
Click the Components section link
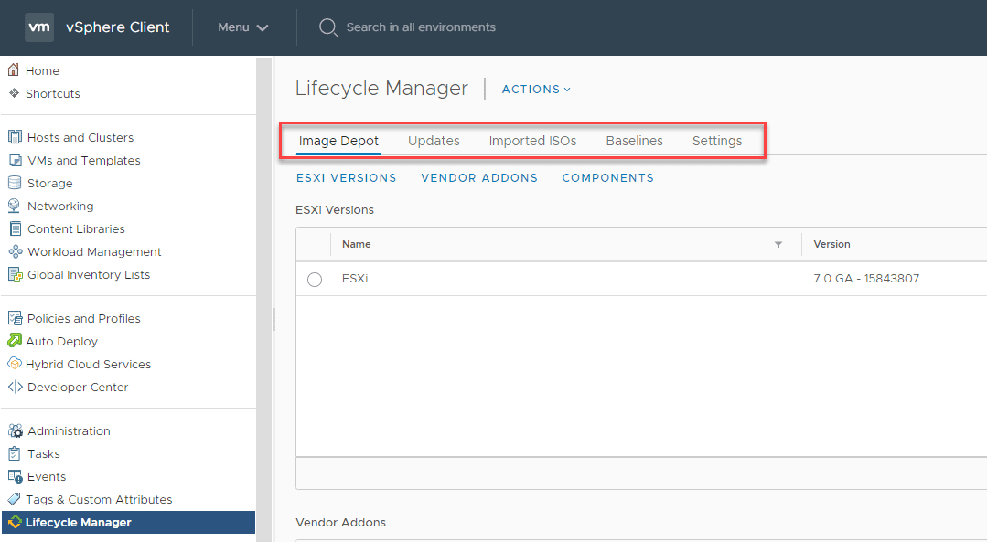(x=607, y=178)
